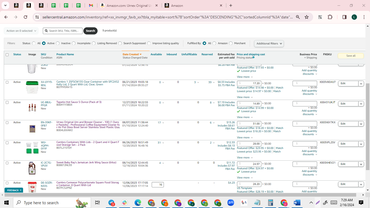Click the Urnex price field showing 31.00
This screenshot has height=208, width=370.
coord(249,124)
